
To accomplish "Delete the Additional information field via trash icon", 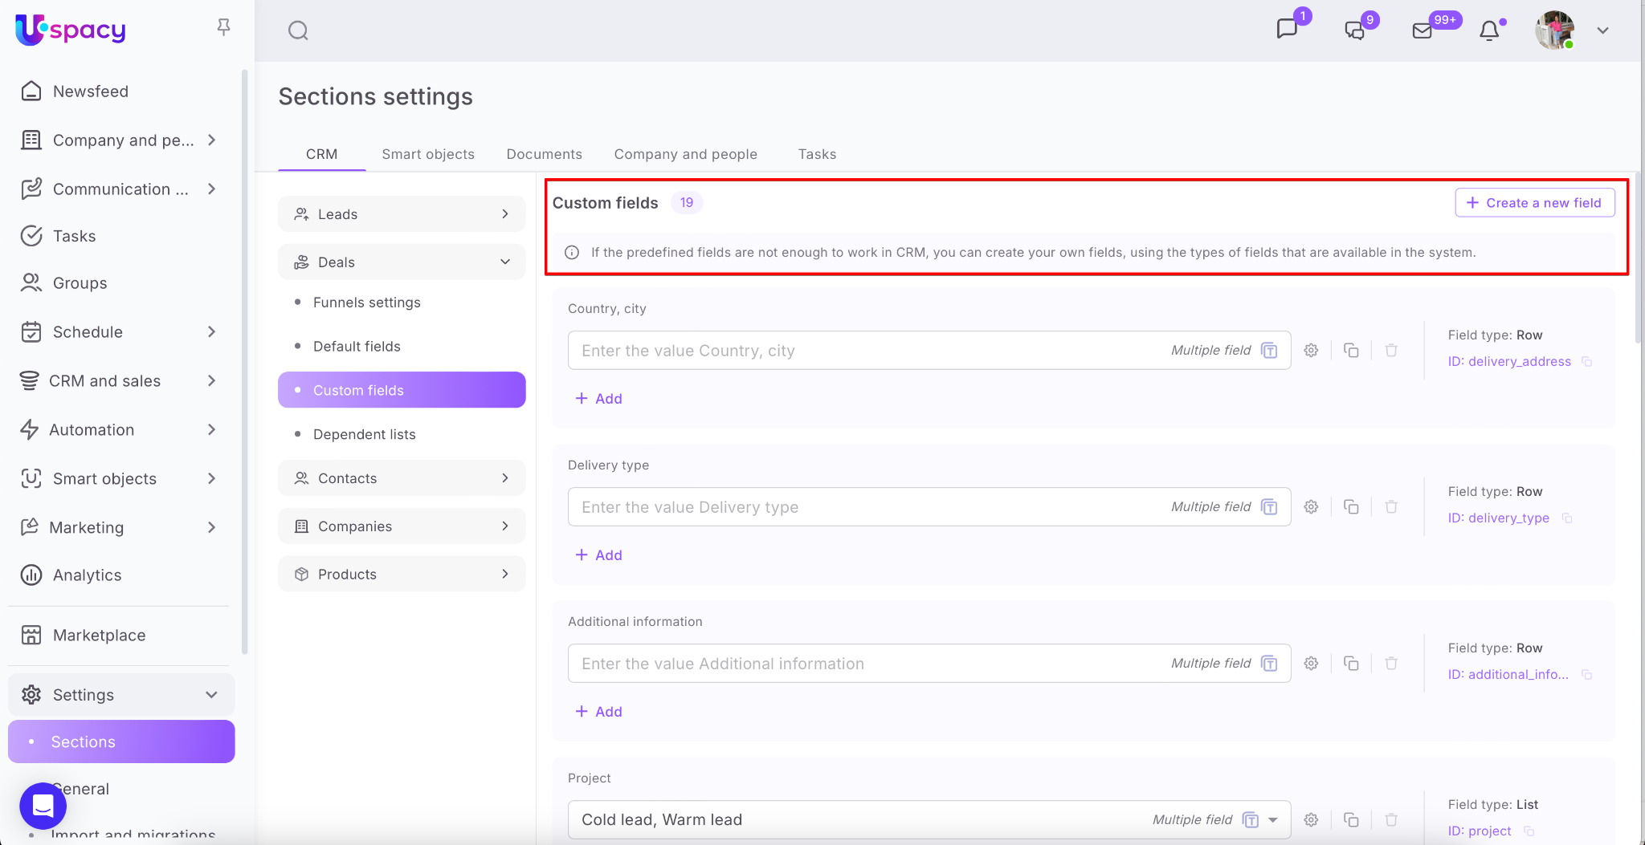I will click(1391, 664).
